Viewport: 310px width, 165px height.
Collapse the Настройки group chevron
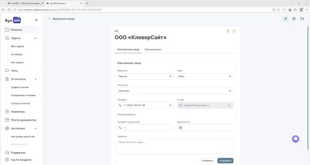pyautogui.click(x=36, y=128)
